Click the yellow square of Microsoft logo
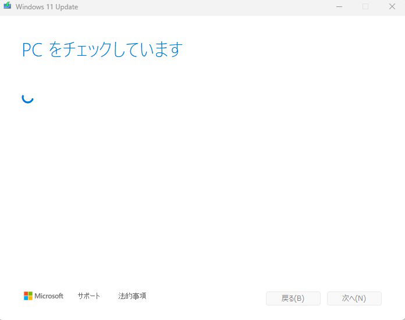This screenshot has width=405, height=320. [30, 298]
